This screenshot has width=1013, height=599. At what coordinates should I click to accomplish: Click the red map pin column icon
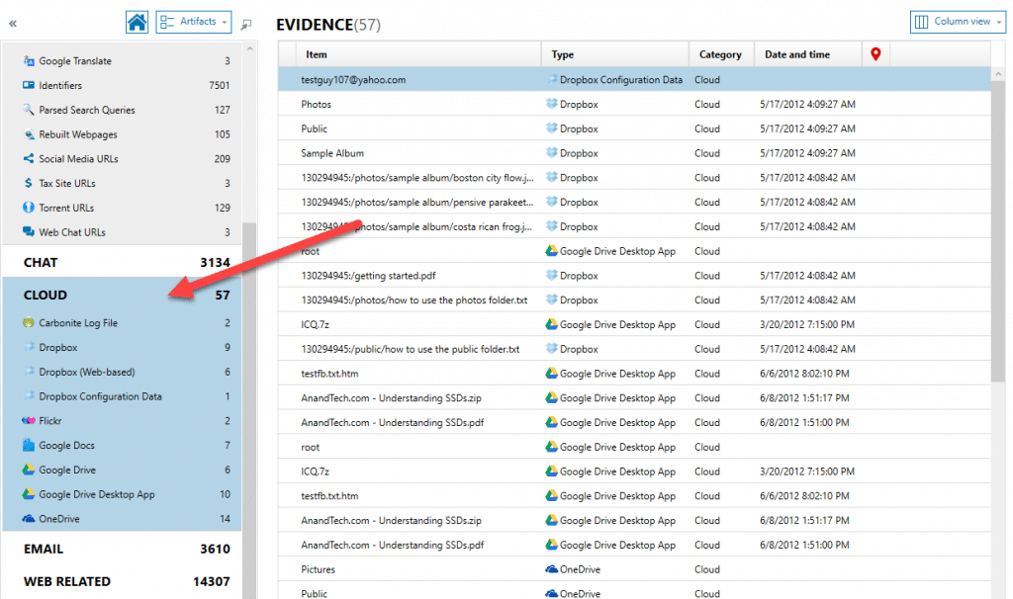click(x=875, y=53)
